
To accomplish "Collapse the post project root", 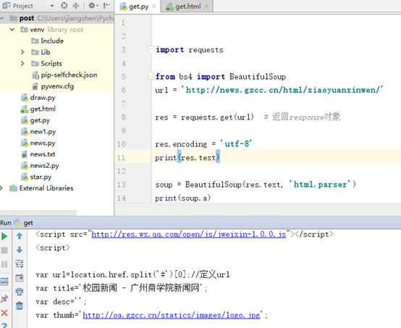I will 2,18.
